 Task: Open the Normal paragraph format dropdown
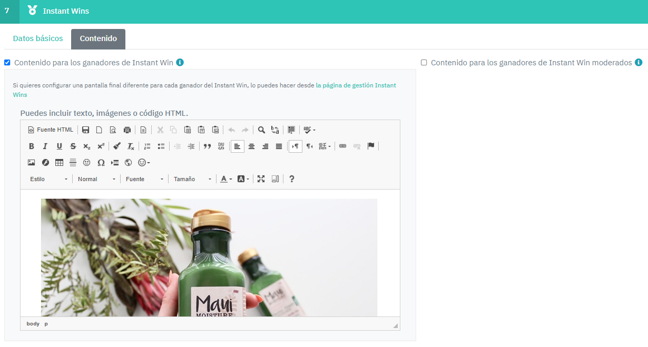pyautogui.click(x=96, y=179)
